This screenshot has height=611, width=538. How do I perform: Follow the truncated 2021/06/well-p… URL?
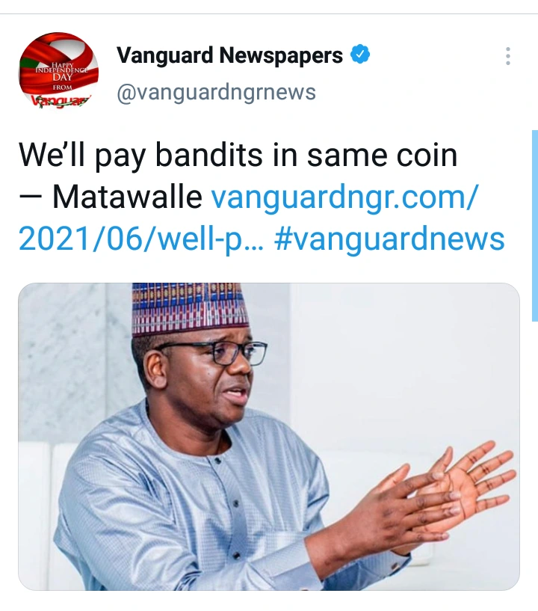[141, 239]
